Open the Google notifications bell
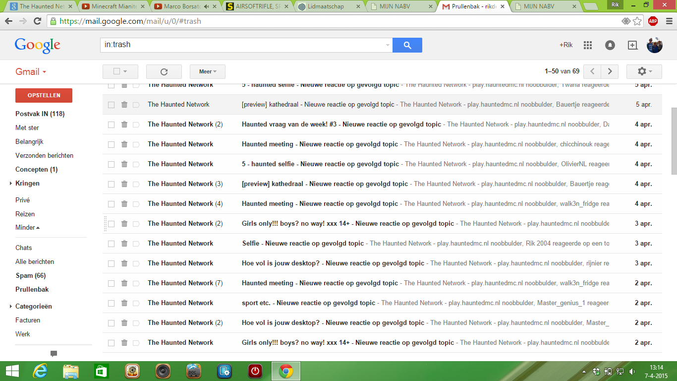The height and width of the screenshot is (381, 677). (x=610, y=45)
